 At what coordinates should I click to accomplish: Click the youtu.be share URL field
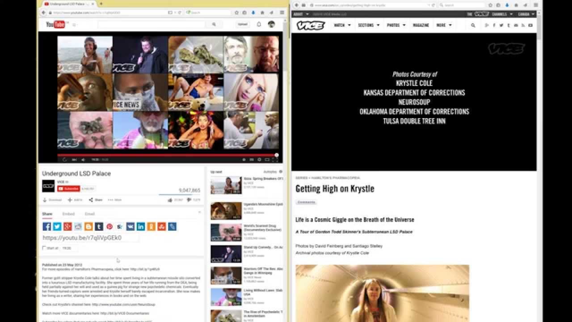coord(90,238)
